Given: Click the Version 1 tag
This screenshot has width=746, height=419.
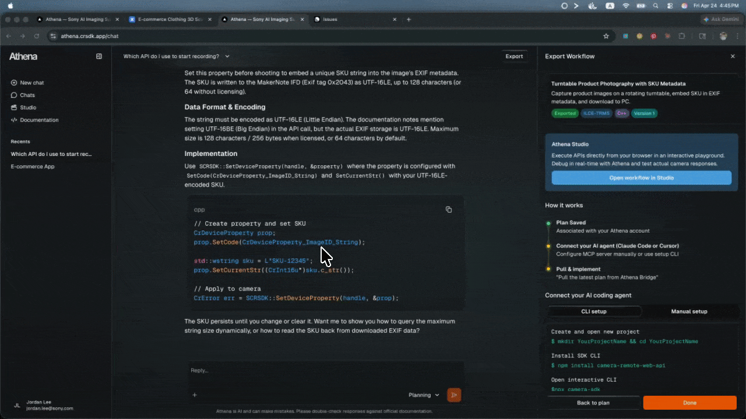Looking at the screenshot, I should (x=644, y=113).
